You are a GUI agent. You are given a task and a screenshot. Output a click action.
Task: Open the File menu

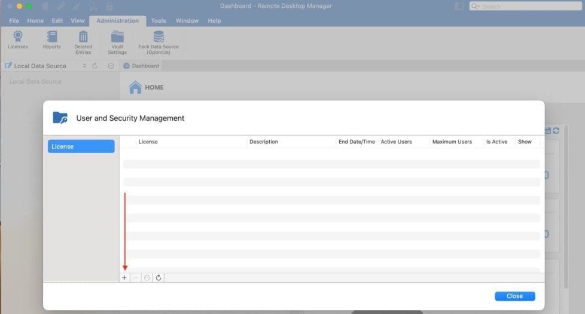[14, 21]
